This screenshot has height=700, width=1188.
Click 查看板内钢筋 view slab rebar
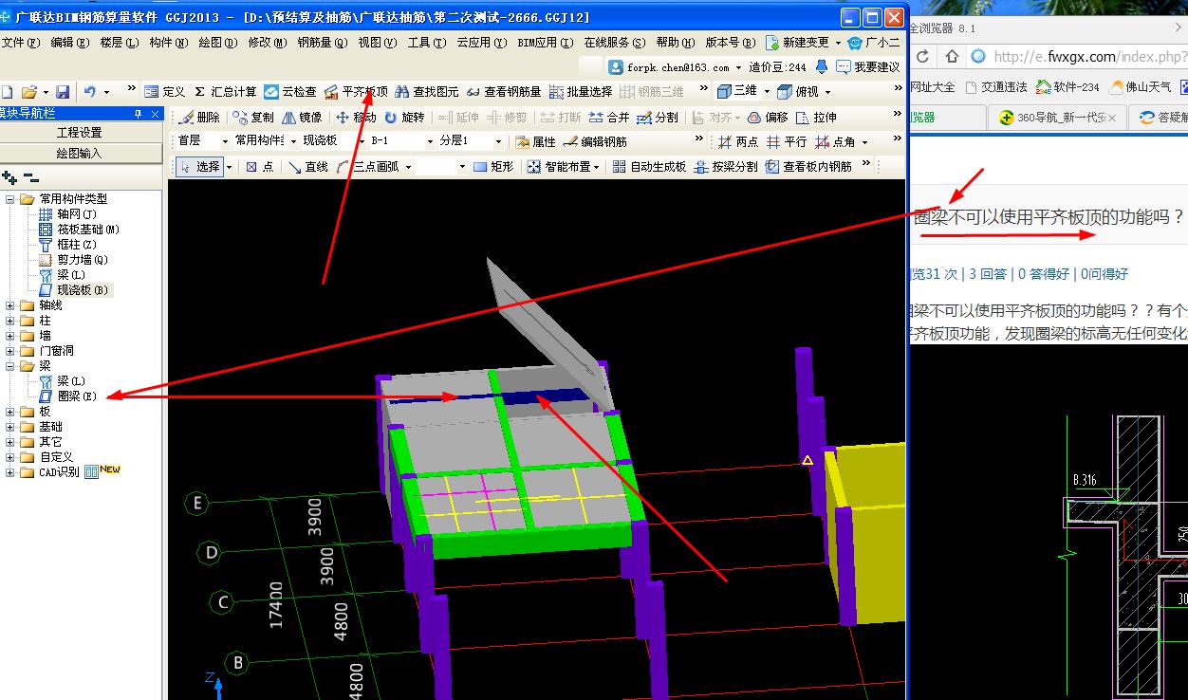point(809,166)
